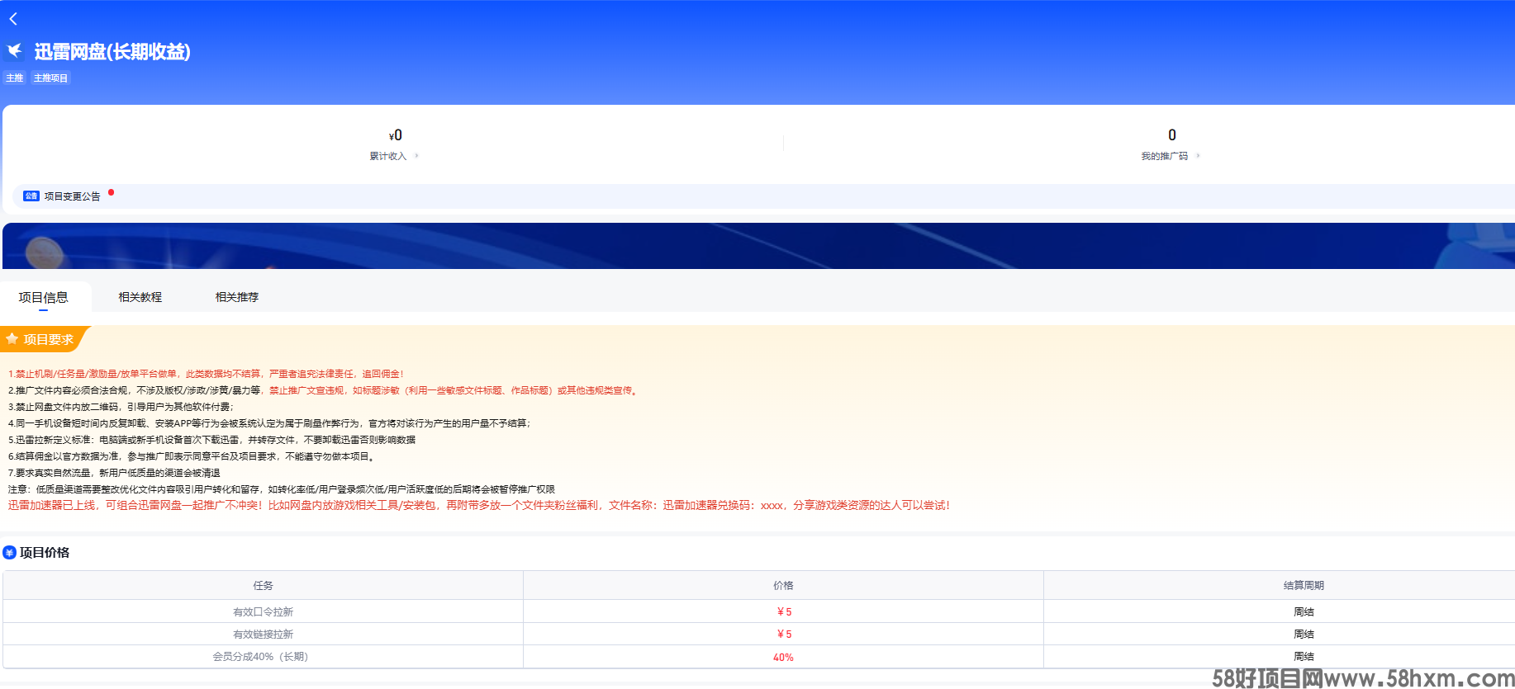
Task: Open 项目变更公告 announcement
Action: [x=73, y=196]
